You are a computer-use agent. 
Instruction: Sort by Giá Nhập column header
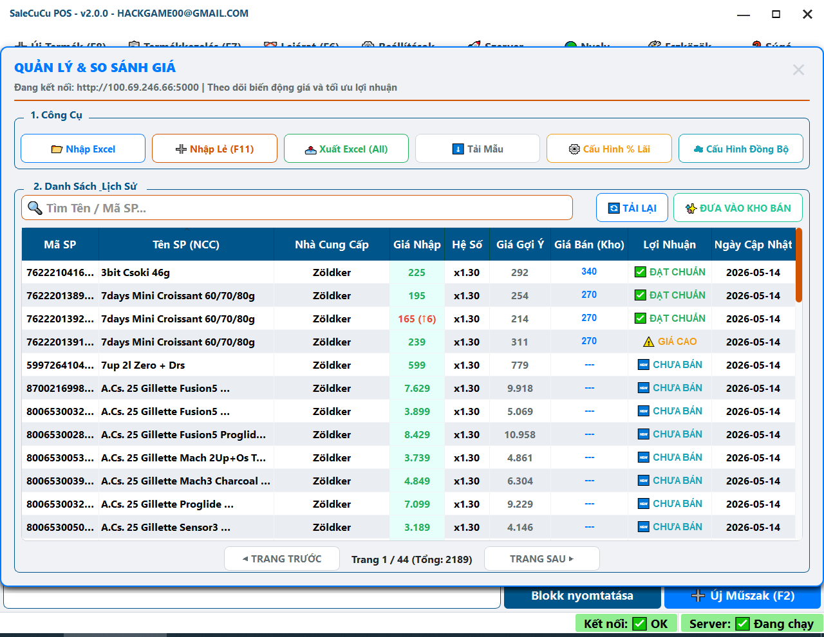[x=417, y=245]
